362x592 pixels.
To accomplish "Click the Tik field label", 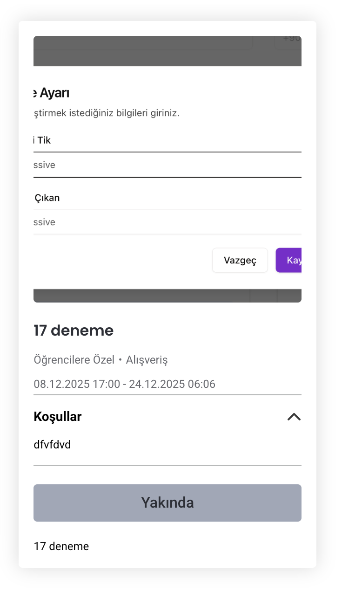I will 43,140.
